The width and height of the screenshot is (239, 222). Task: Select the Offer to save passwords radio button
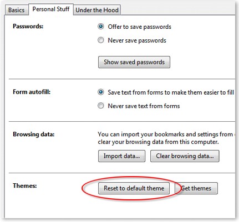tap(101, 27)
